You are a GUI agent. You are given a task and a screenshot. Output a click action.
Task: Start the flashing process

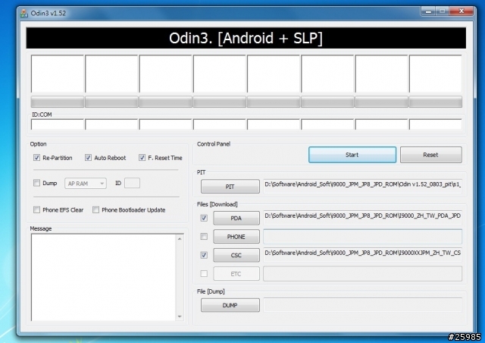[x=352, y=155]
